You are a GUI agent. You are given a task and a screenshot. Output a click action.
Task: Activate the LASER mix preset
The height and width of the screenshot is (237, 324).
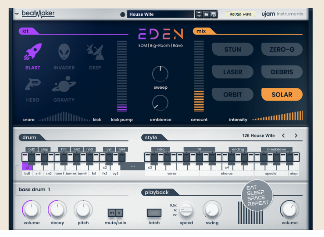point(233,72)
